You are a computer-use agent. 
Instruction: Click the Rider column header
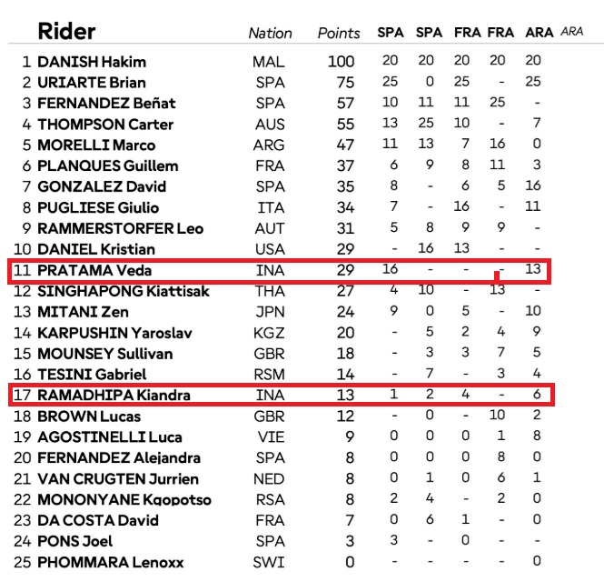coord(66,31)
